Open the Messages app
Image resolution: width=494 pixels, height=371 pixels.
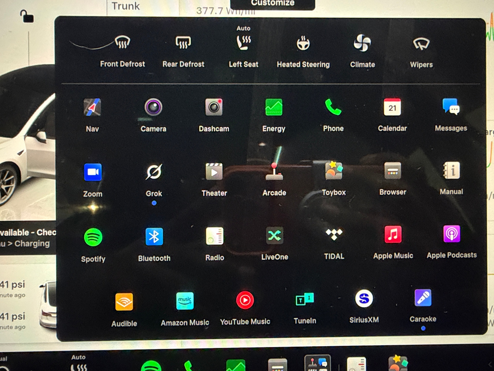point(451,107)
